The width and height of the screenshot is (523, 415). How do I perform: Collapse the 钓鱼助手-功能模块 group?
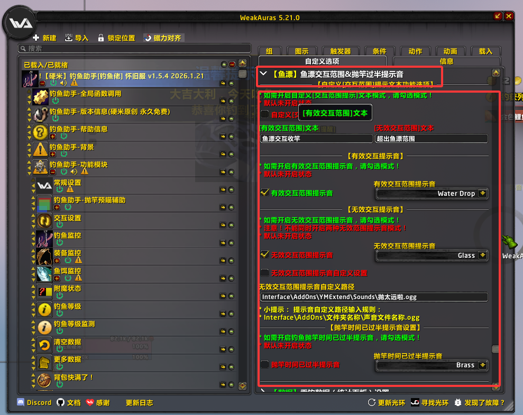tap(53, 172)
